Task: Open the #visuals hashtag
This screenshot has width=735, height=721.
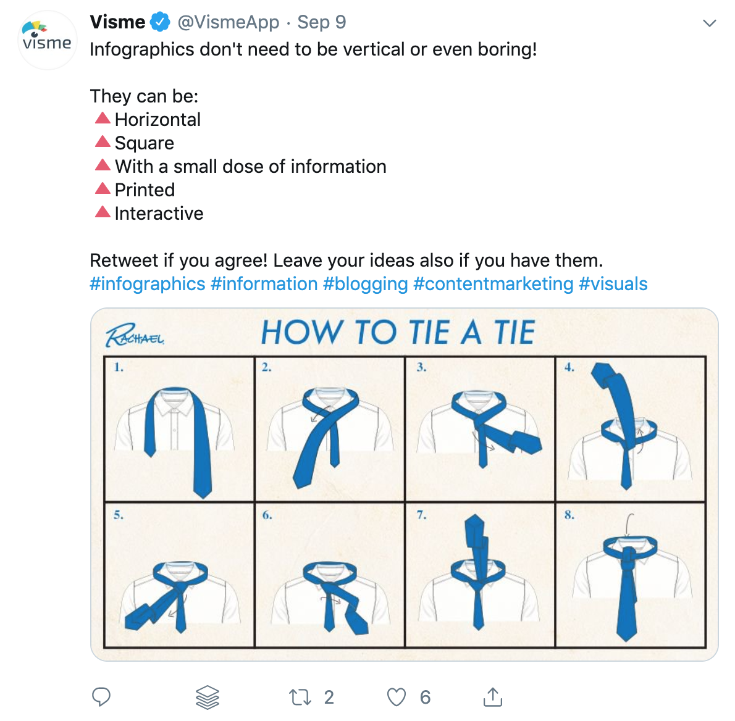Action: point(613,284)
